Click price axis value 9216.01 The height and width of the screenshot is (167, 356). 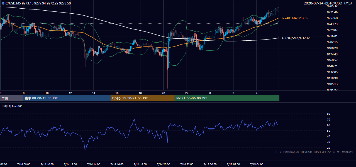click(x=332, y=36)
